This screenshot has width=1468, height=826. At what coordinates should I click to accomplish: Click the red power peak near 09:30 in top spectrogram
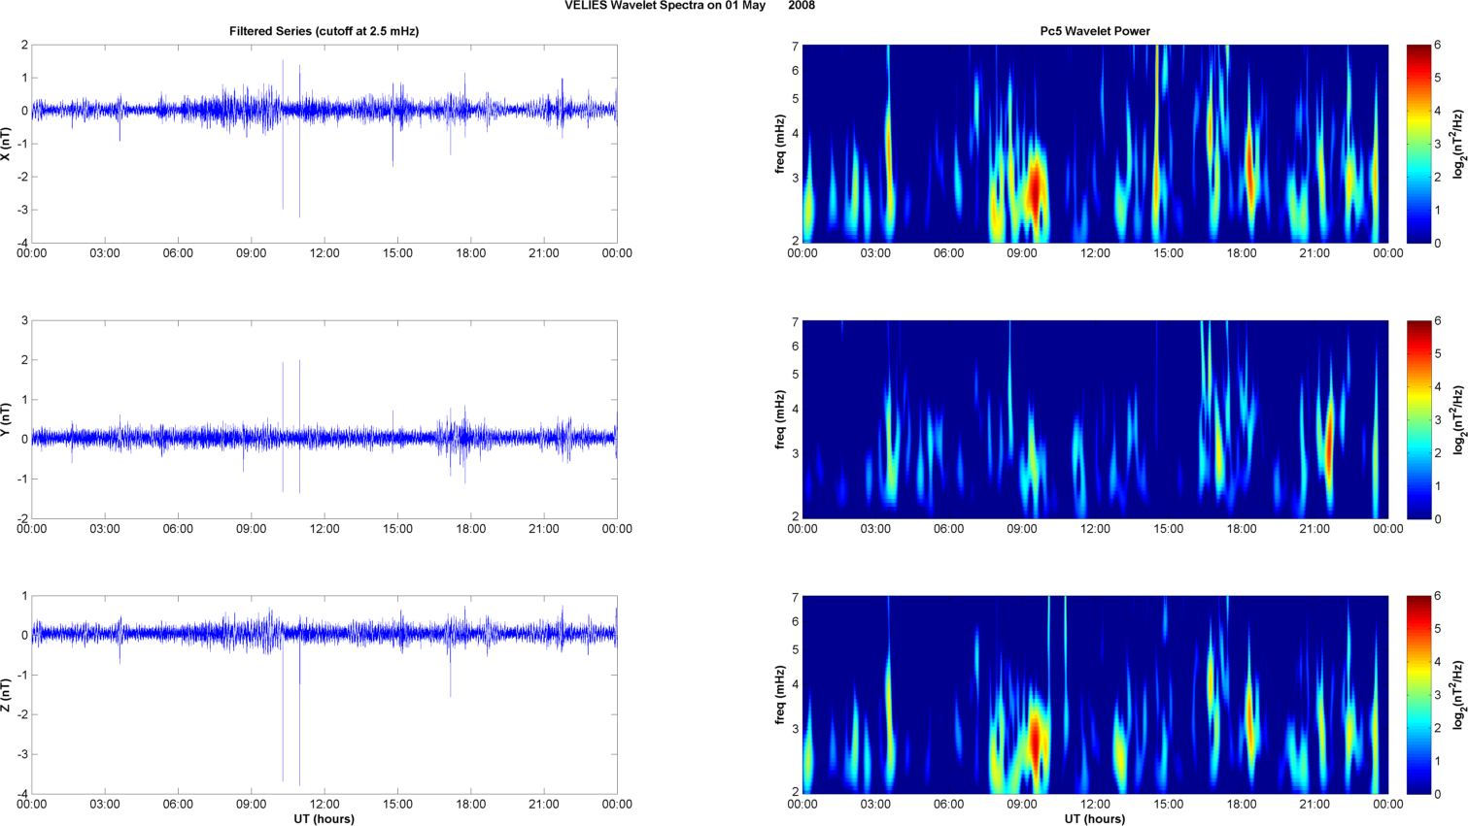pos(1036,189)
